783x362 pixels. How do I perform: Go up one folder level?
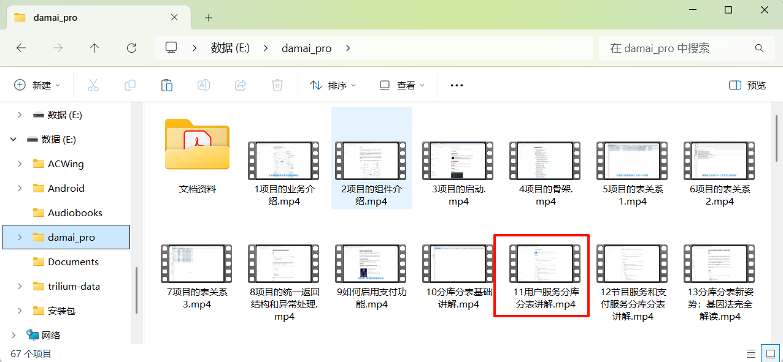coord(94,48)
